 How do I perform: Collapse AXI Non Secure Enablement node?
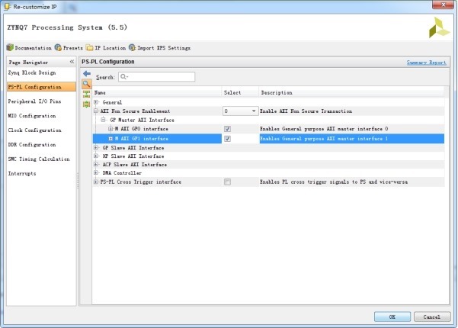[96, 111]
